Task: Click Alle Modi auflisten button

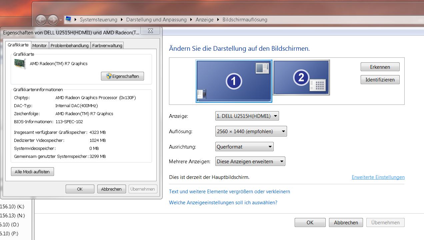Action: point(32,172)
